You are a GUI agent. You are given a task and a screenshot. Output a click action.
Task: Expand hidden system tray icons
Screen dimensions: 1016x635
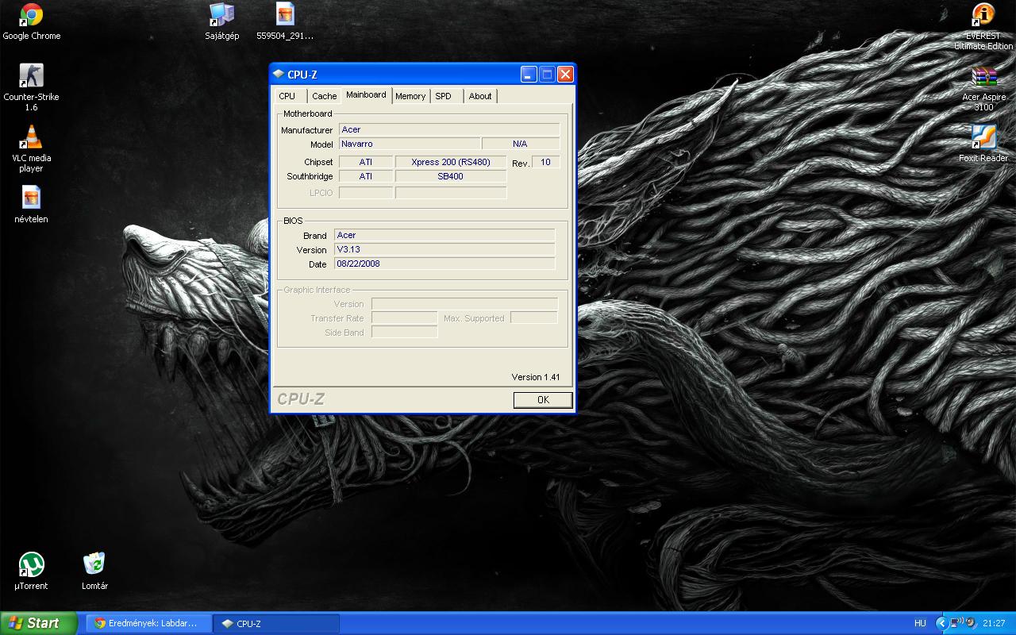point(941,623)
